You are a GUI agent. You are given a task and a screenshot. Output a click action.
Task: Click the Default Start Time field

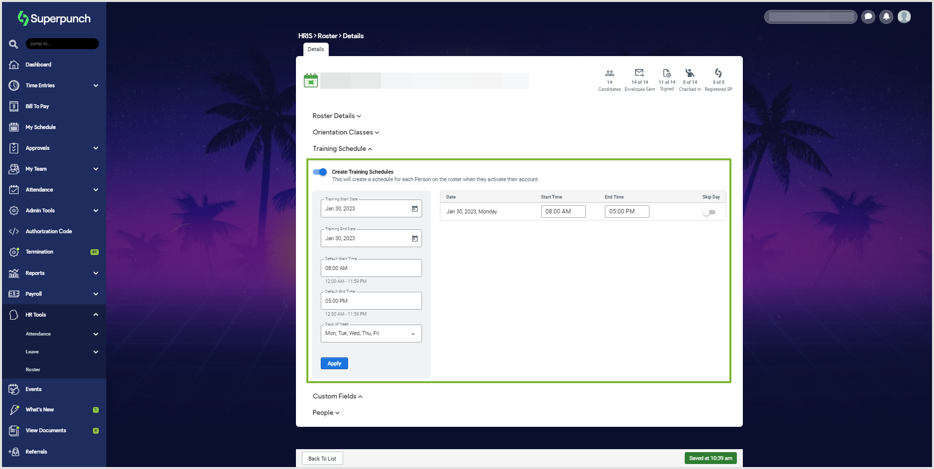click(x=371, y=268)
